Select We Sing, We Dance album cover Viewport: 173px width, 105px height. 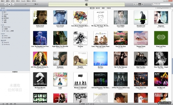[x=101, y=17]
